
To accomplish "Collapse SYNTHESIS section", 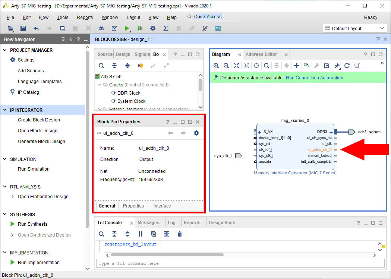I will [x=5, y=214].
